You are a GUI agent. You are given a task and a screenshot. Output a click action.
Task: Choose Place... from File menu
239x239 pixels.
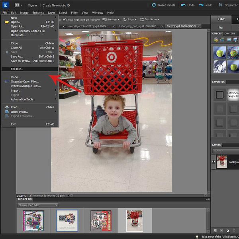point(30,77)
